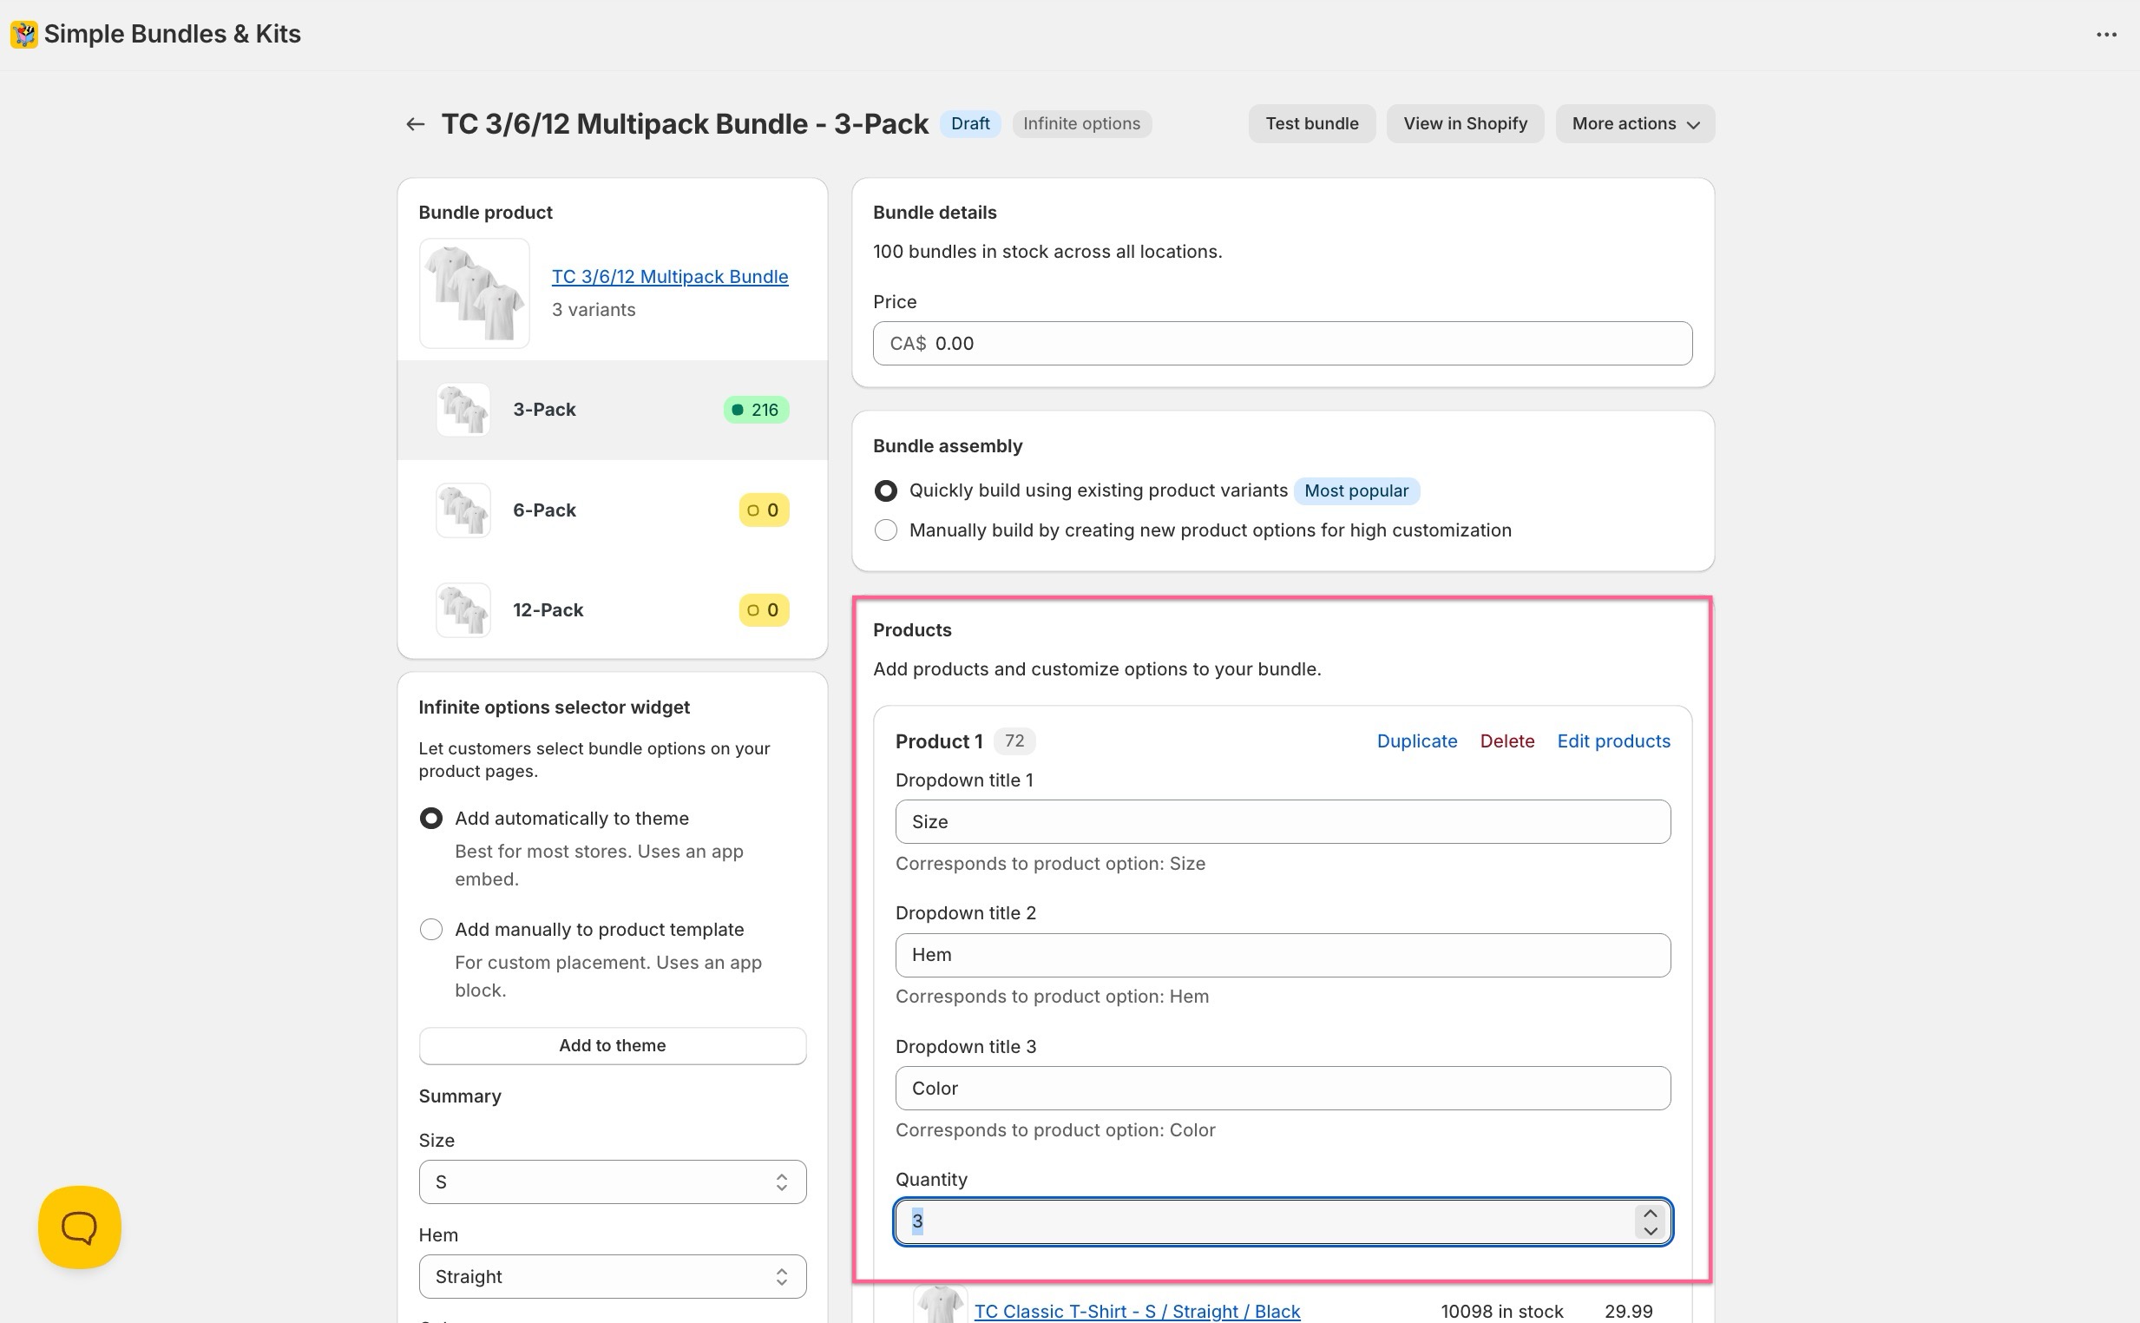Go back using the left arrow
This screenshot has height=1323, width=2140.
pos(416,124)
